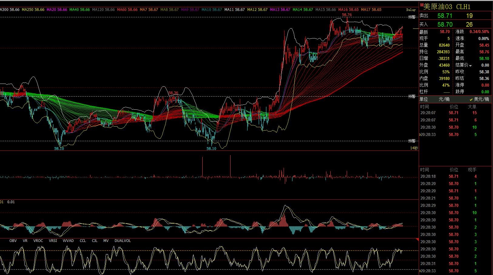This screenshot has width=493, height=275.
Task: Click the MA7 58.67 legend label
Action: pyautogui.click(x=149, y=10)
